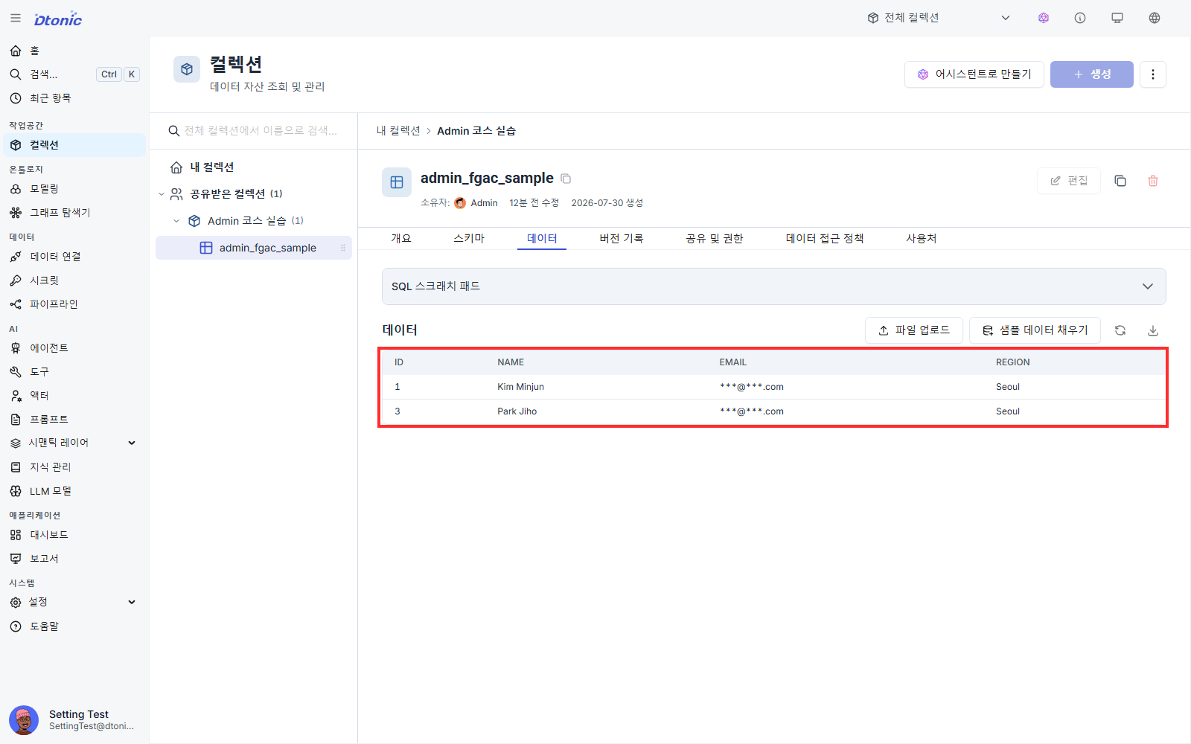The height and width of the screenshot is (744, 1191).
Task: Open the Setting Test user profile
Action: [74, 719]
